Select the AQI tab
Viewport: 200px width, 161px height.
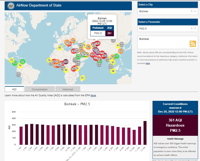coord(14,89)
